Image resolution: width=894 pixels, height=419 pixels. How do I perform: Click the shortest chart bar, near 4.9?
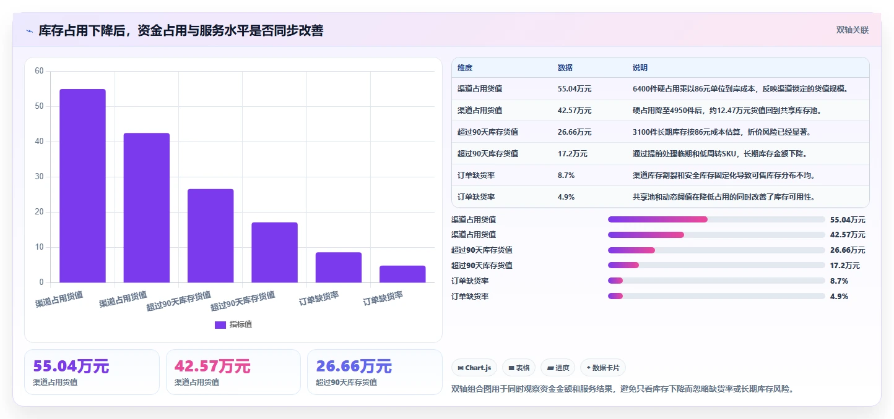402,274
